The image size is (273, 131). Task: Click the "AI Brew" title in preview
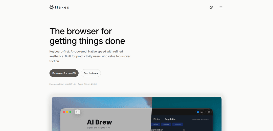click(x=99, y=122)
